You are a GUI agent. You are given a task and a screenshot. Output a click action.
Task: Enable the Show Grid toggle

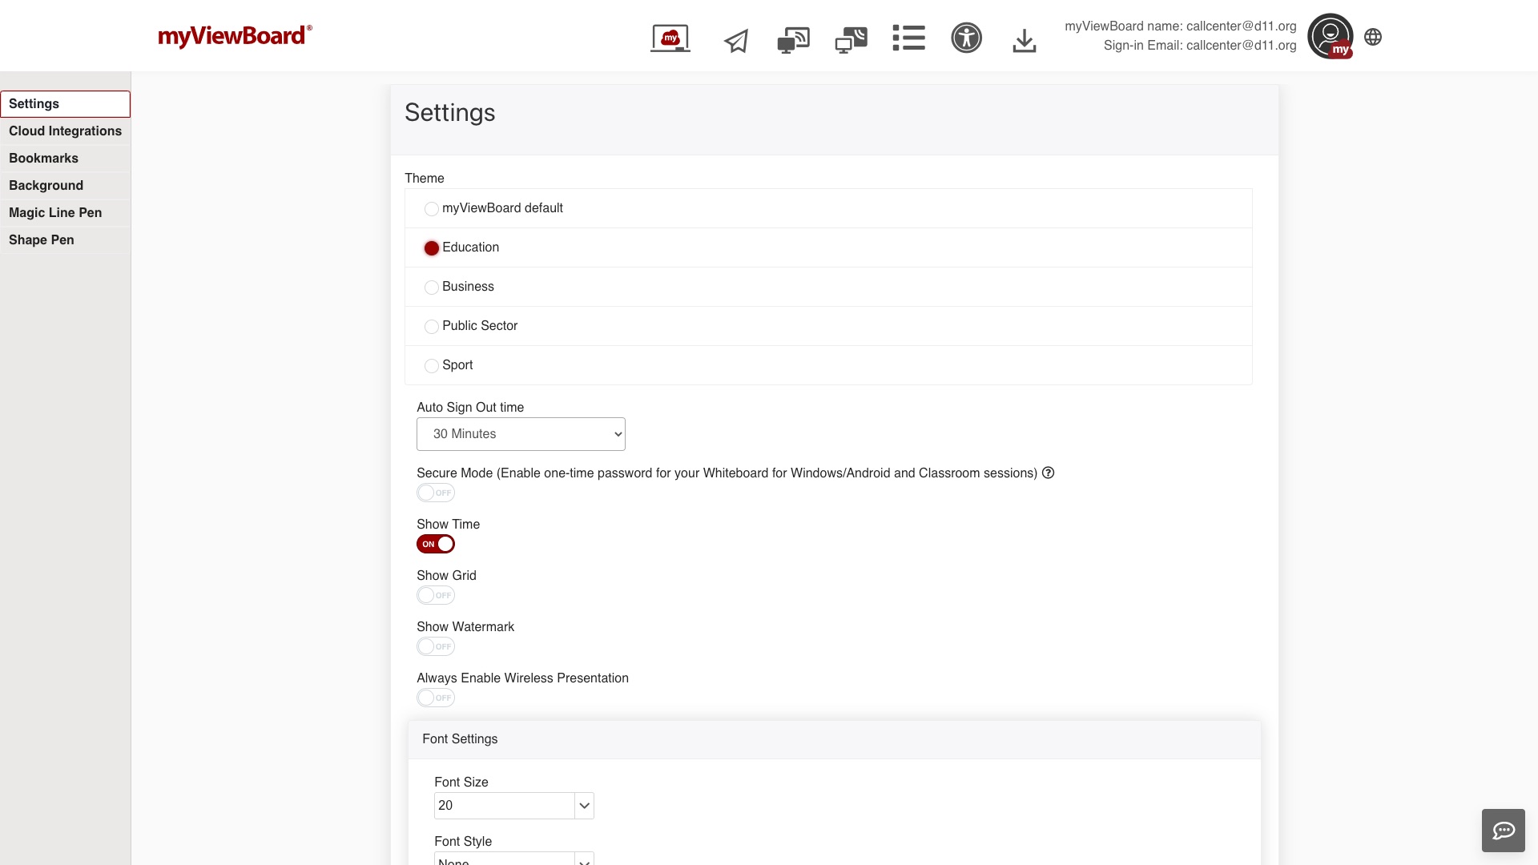pyautogui.click(x=436, y=595)
